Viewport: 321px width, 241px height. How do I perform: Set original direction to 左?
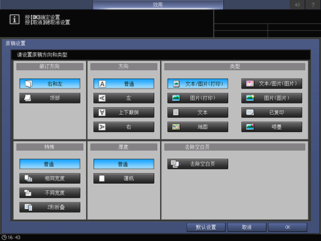point(124,98)
